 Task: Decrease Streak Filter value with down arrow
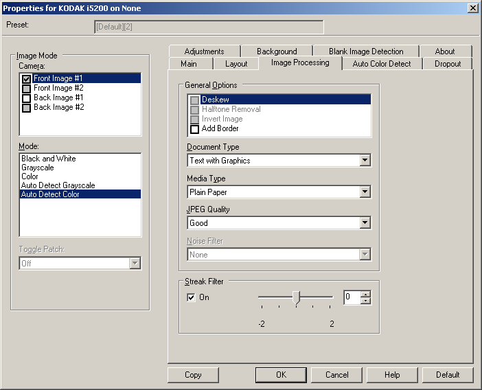365,301
